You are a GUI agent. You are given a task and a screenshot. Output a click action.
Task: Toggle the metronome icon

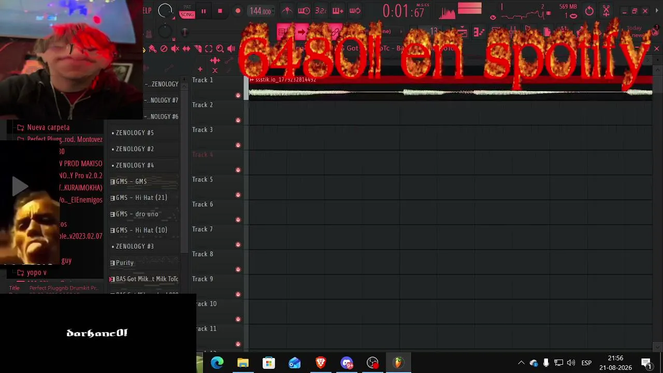[287, 11]
